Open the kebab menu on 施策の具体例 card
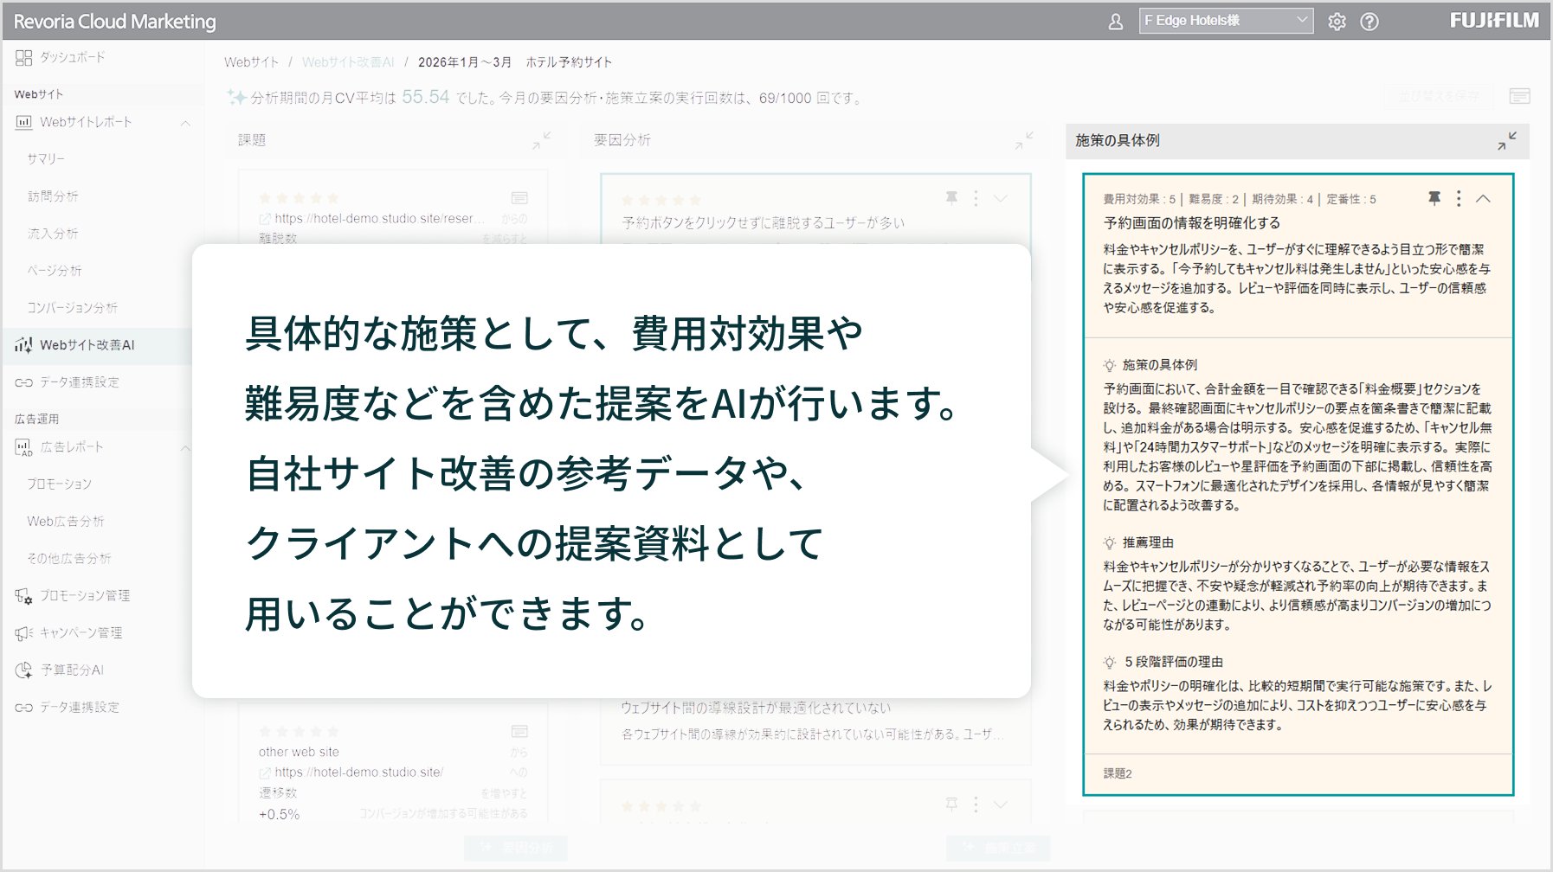This screenshot has height=872, width=1553. [x=1459, y=198]
